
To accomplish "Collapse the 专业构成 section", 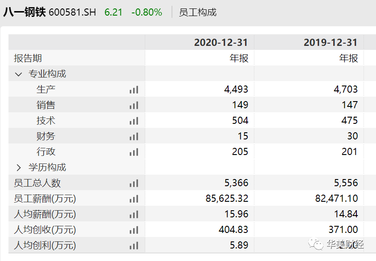I will click(x=18, y=74).
